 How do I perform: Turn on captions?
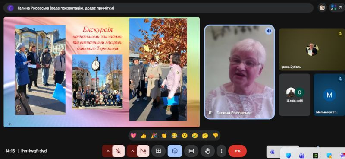tap(191, 151)
